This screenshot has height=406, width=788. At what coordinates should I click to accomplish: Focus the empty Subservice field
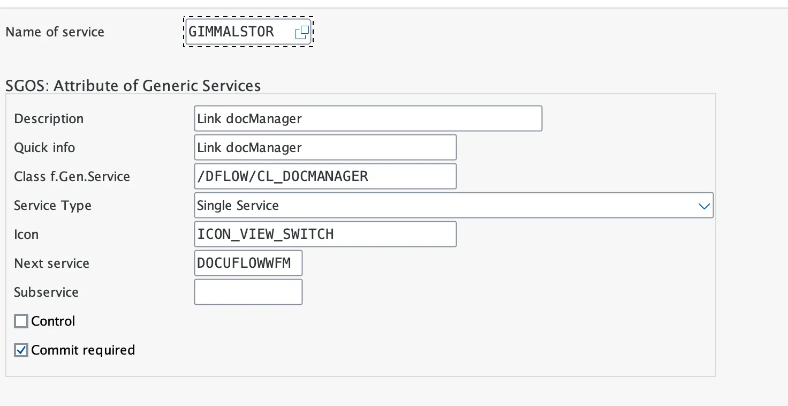coord(248,292)
